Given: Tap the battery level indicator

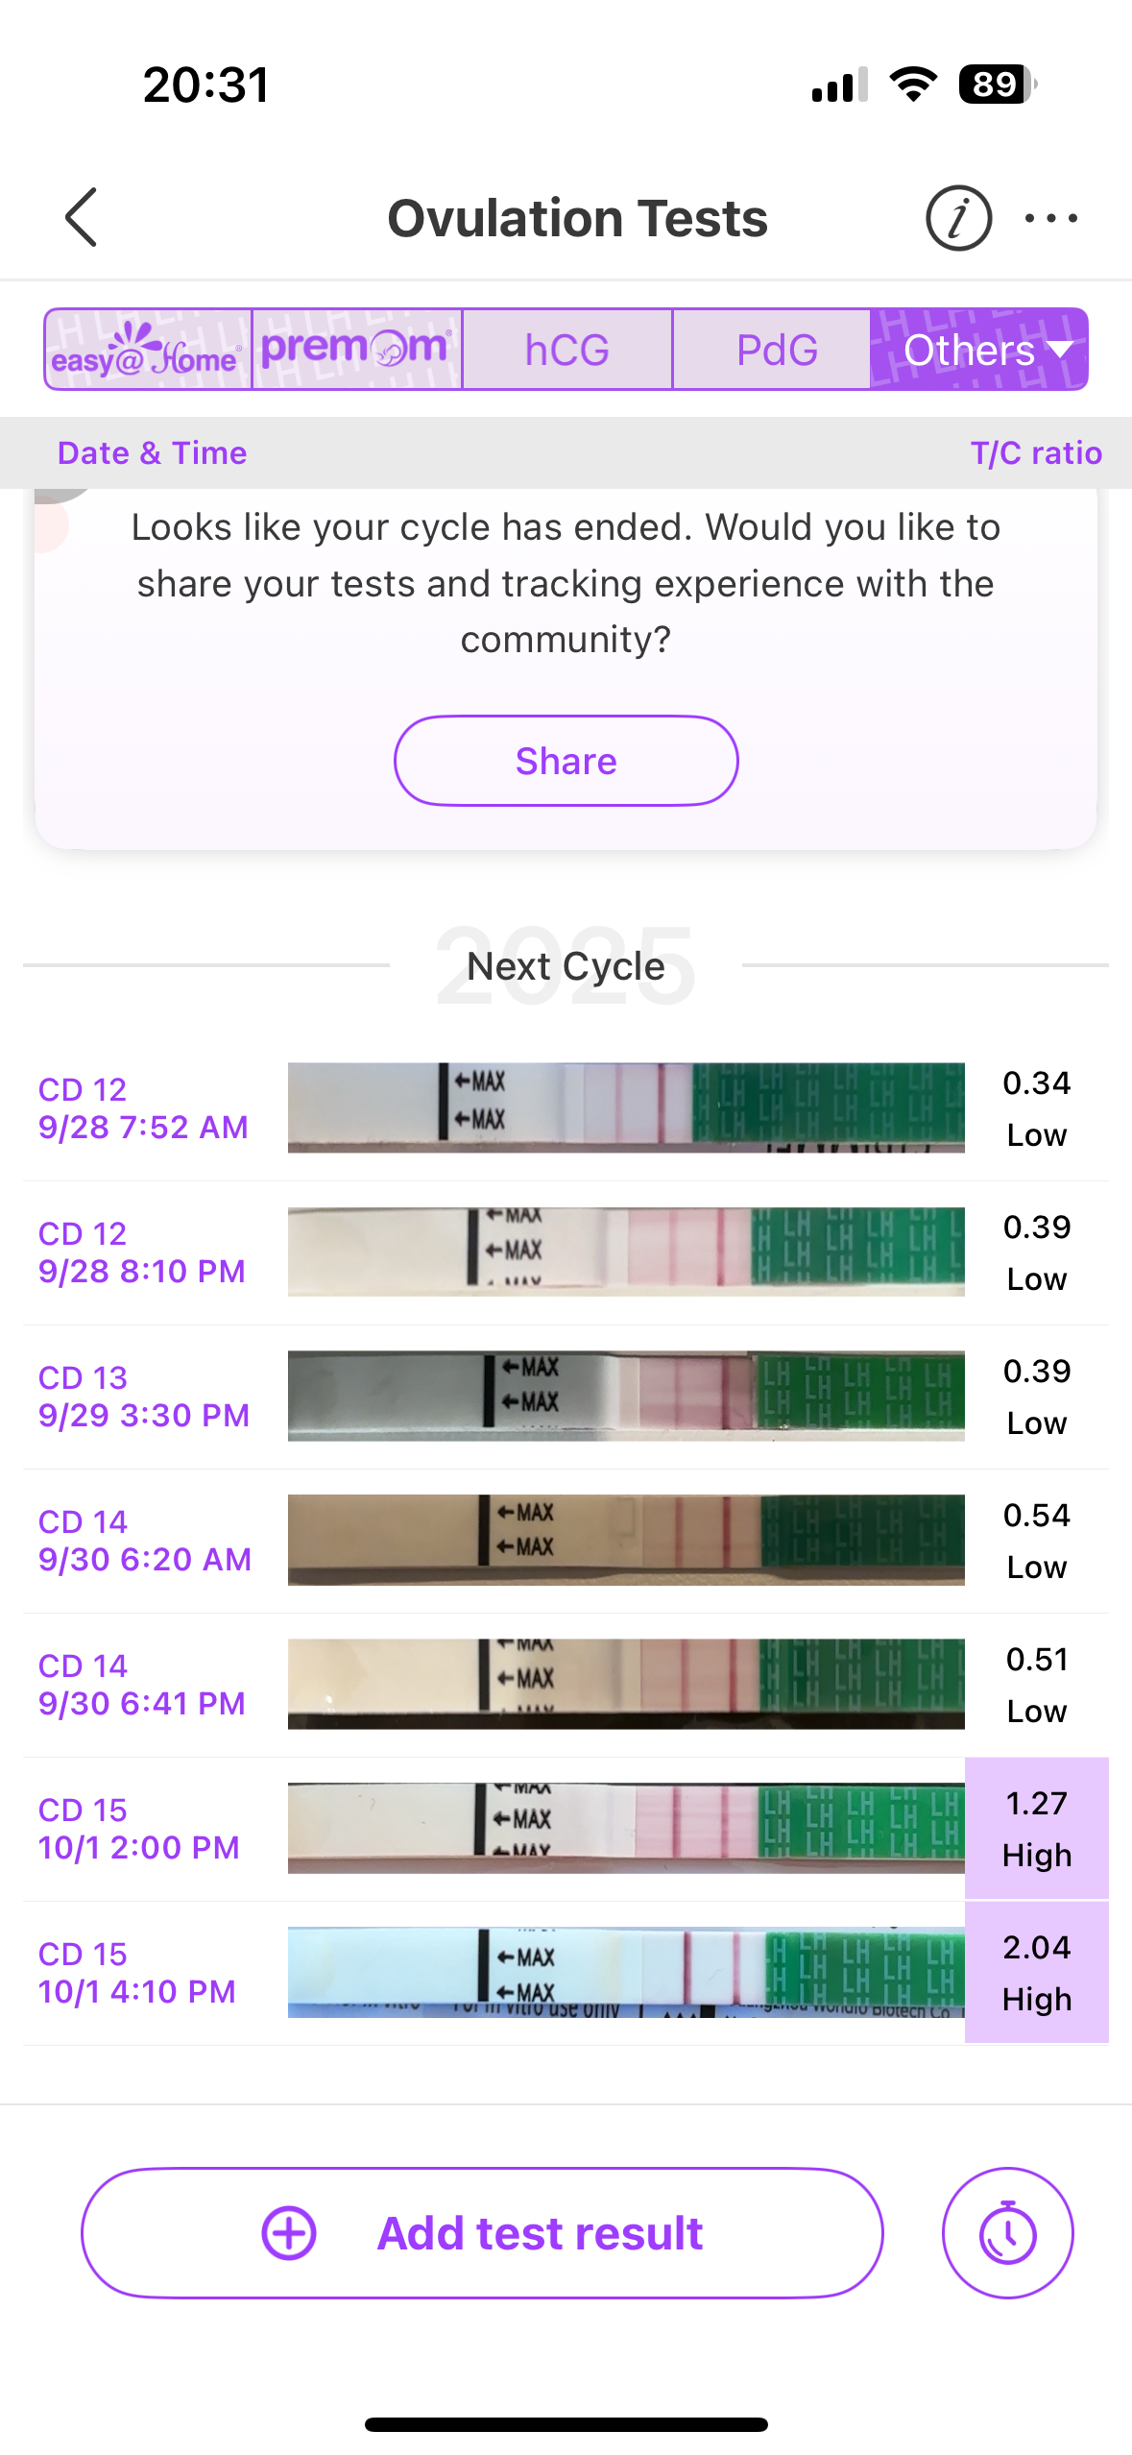Looking at the screenshot, I should coord(997,85).
